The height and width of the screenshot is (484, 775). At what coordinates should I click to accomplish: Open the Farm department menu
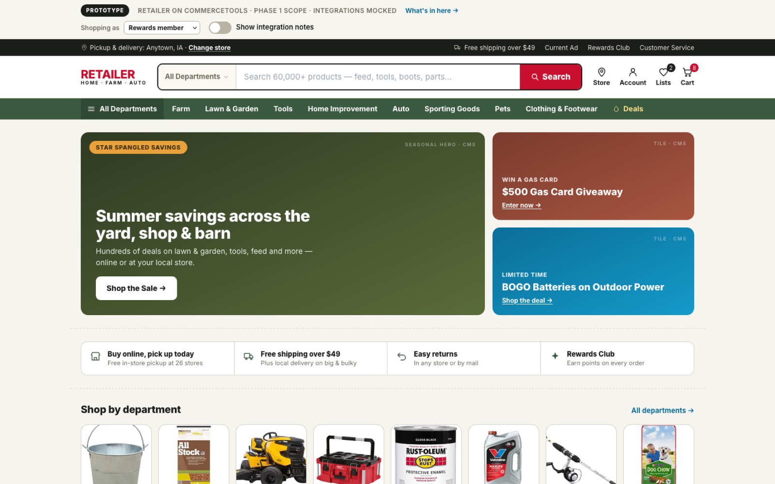tap(181, 109)
